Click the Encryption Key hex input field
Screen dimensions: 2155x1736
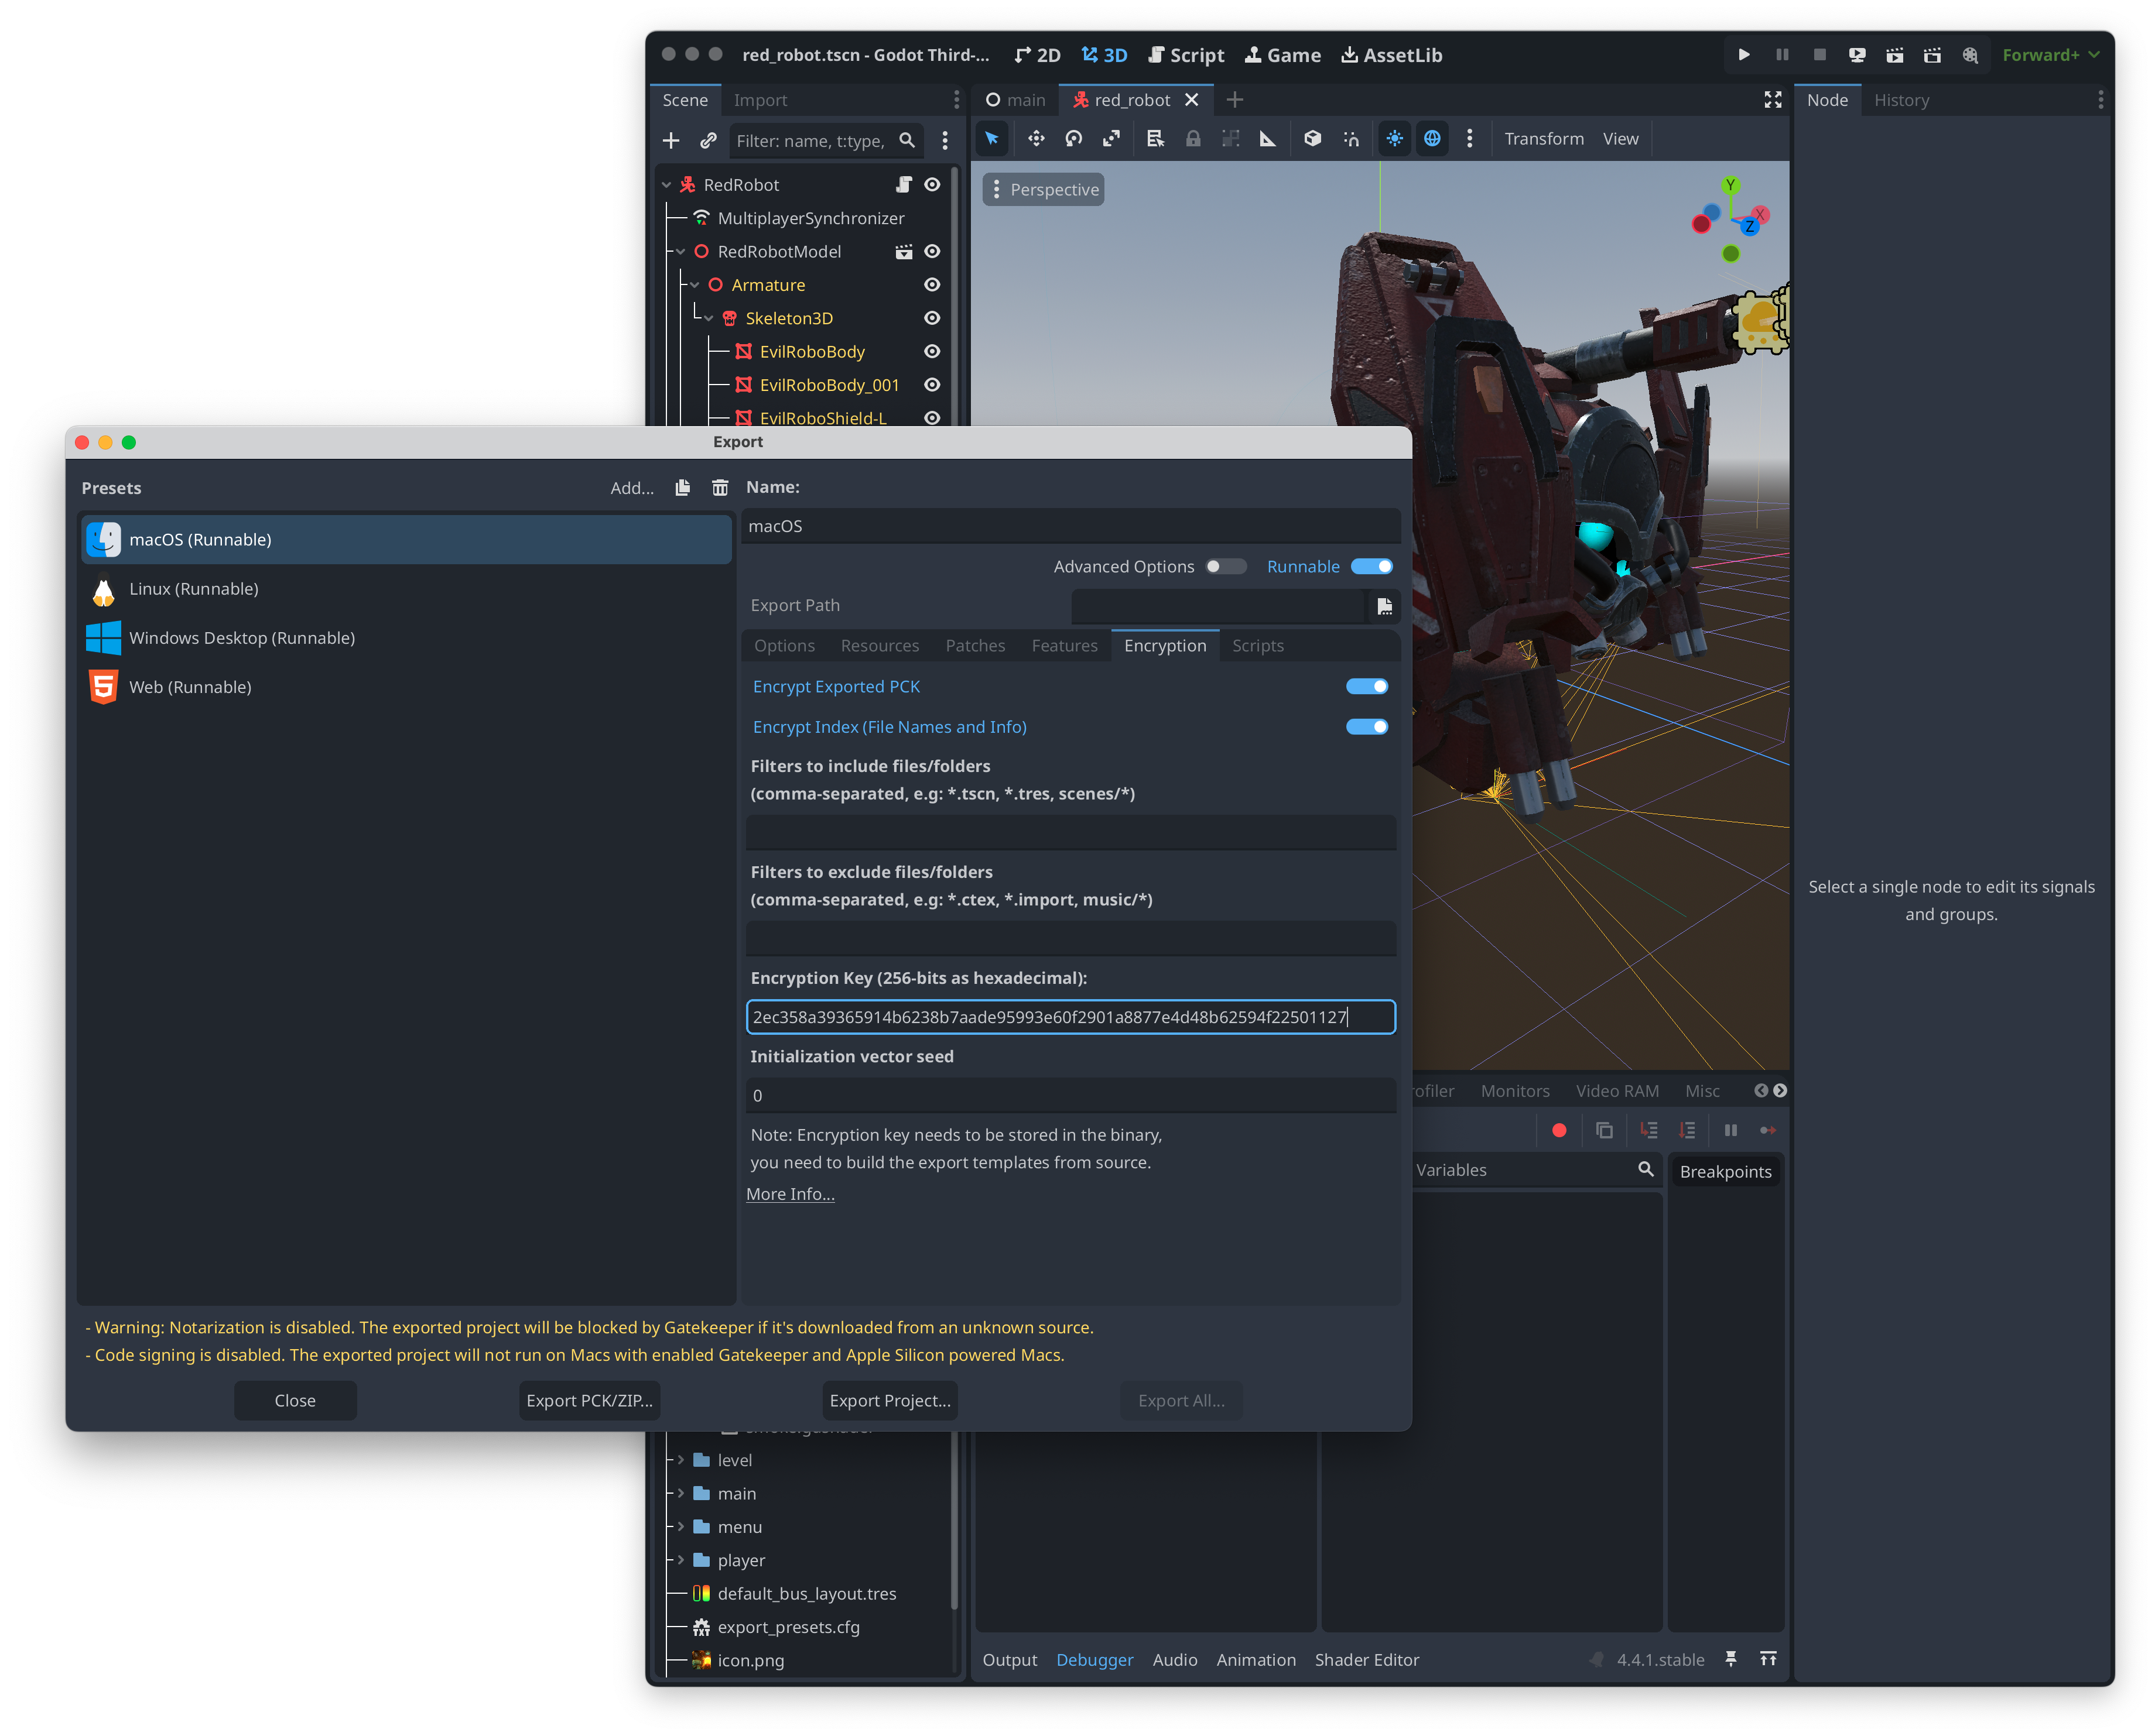click(1070, 1018)
